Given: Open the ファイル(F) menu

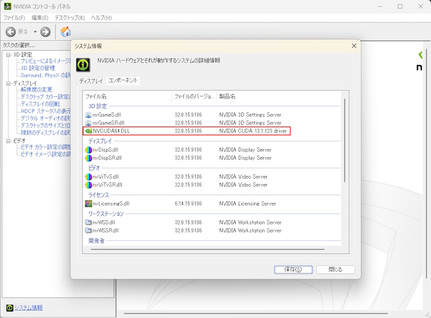Looking at the screenshot, I should [15, 18].
